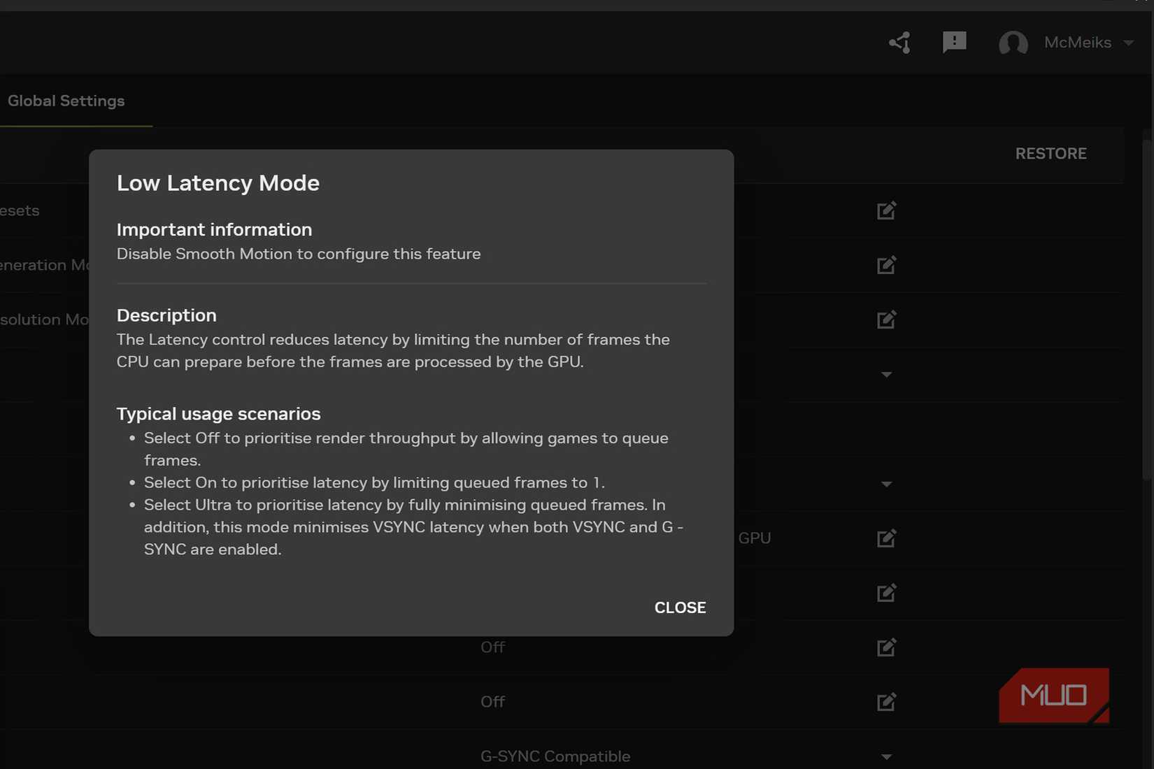Edit the presets row setting
Viewport: 1154px width, 769px height.
tap(886, 210)
